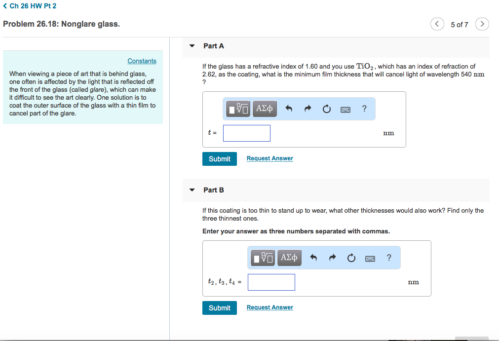Open the equation templates palette in Part A
This screenshot has width=499, height=341.
coord(237,109)
